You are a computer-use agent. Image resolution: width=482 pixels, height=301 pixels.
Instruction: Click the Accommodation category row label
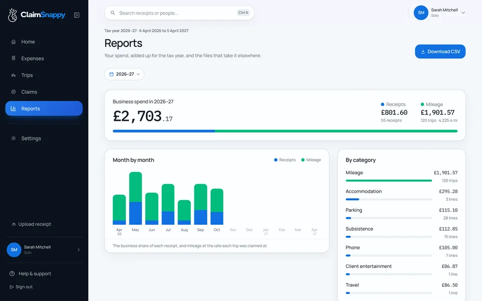click(x=364, y=191)
